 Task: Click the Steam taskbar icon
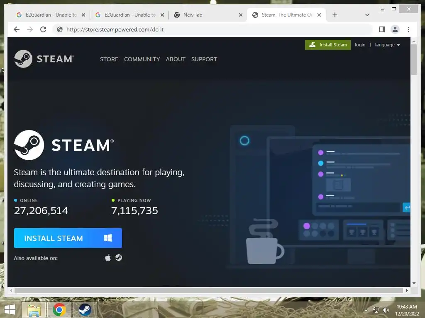[x=85, y=310]
